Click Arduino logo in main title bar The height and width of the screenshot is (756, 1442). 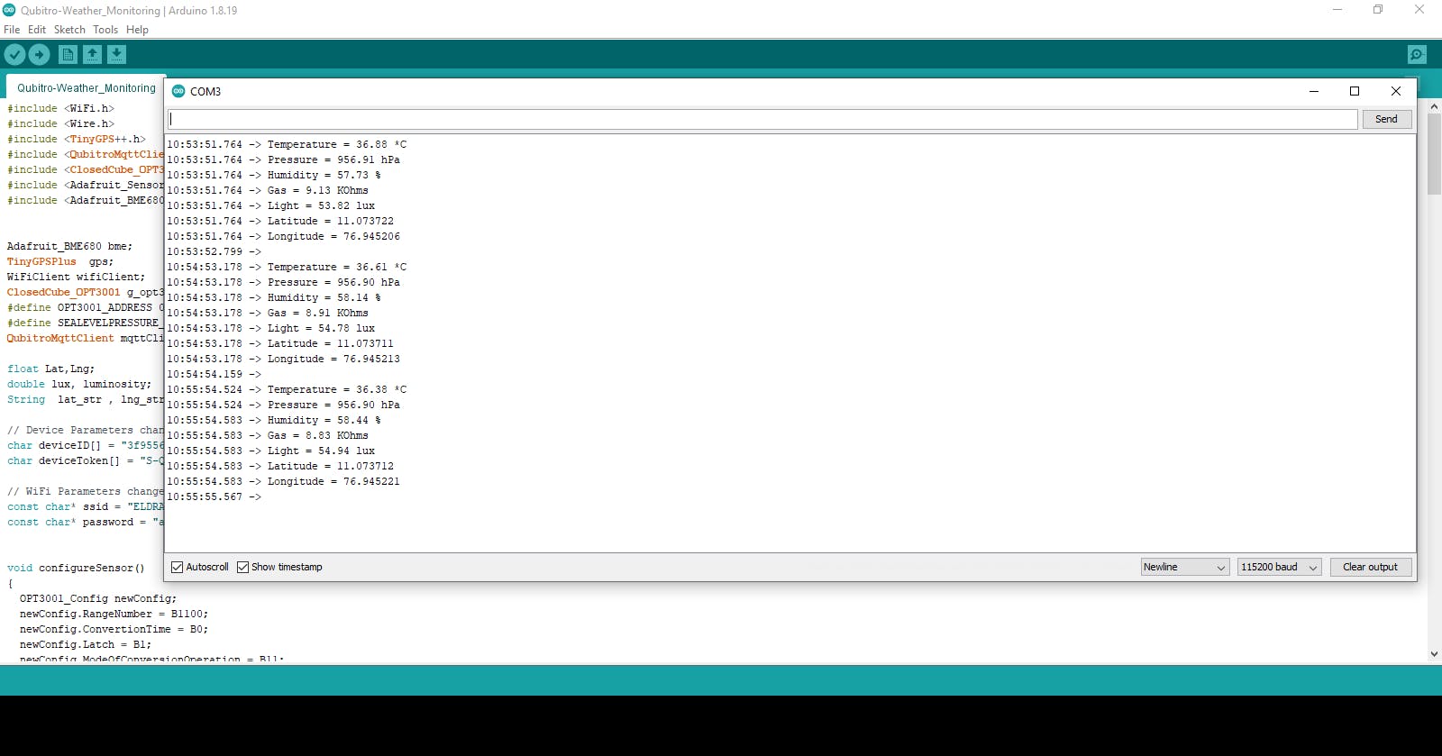coord(9,10)
